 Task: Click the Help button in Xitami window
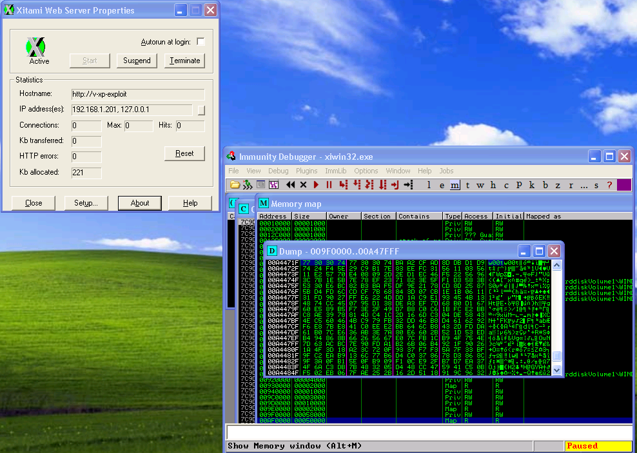pyautogui.click(x=190, y=203)
